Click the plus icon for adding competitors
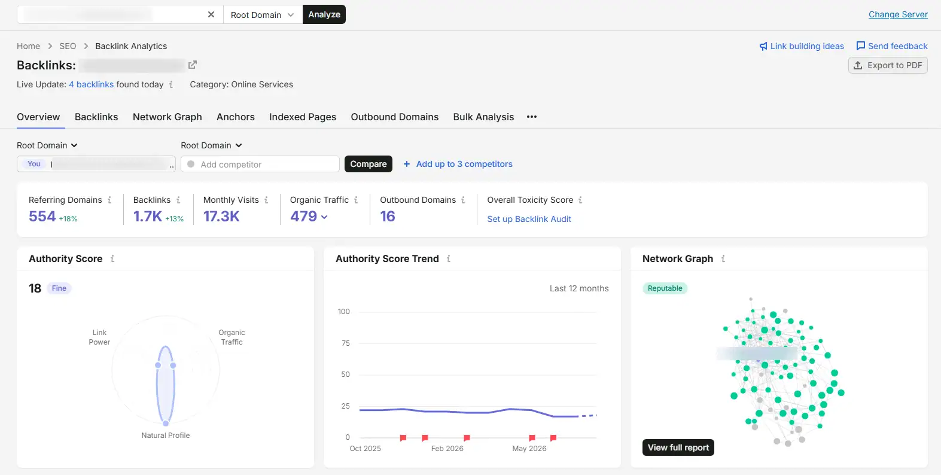 407,164
